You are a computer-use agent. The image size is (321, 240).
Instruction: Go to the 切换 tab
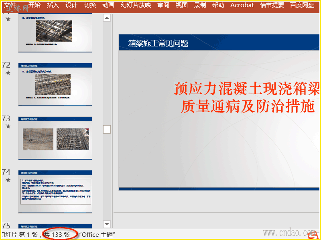click(89, 5)
